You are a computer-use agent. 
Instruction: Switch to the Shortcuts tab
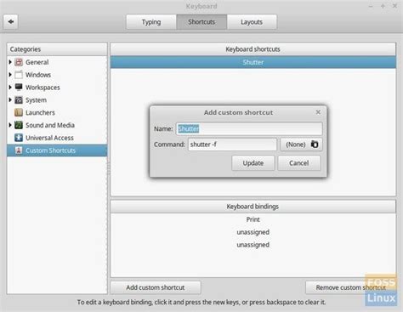tap(201, 22)
